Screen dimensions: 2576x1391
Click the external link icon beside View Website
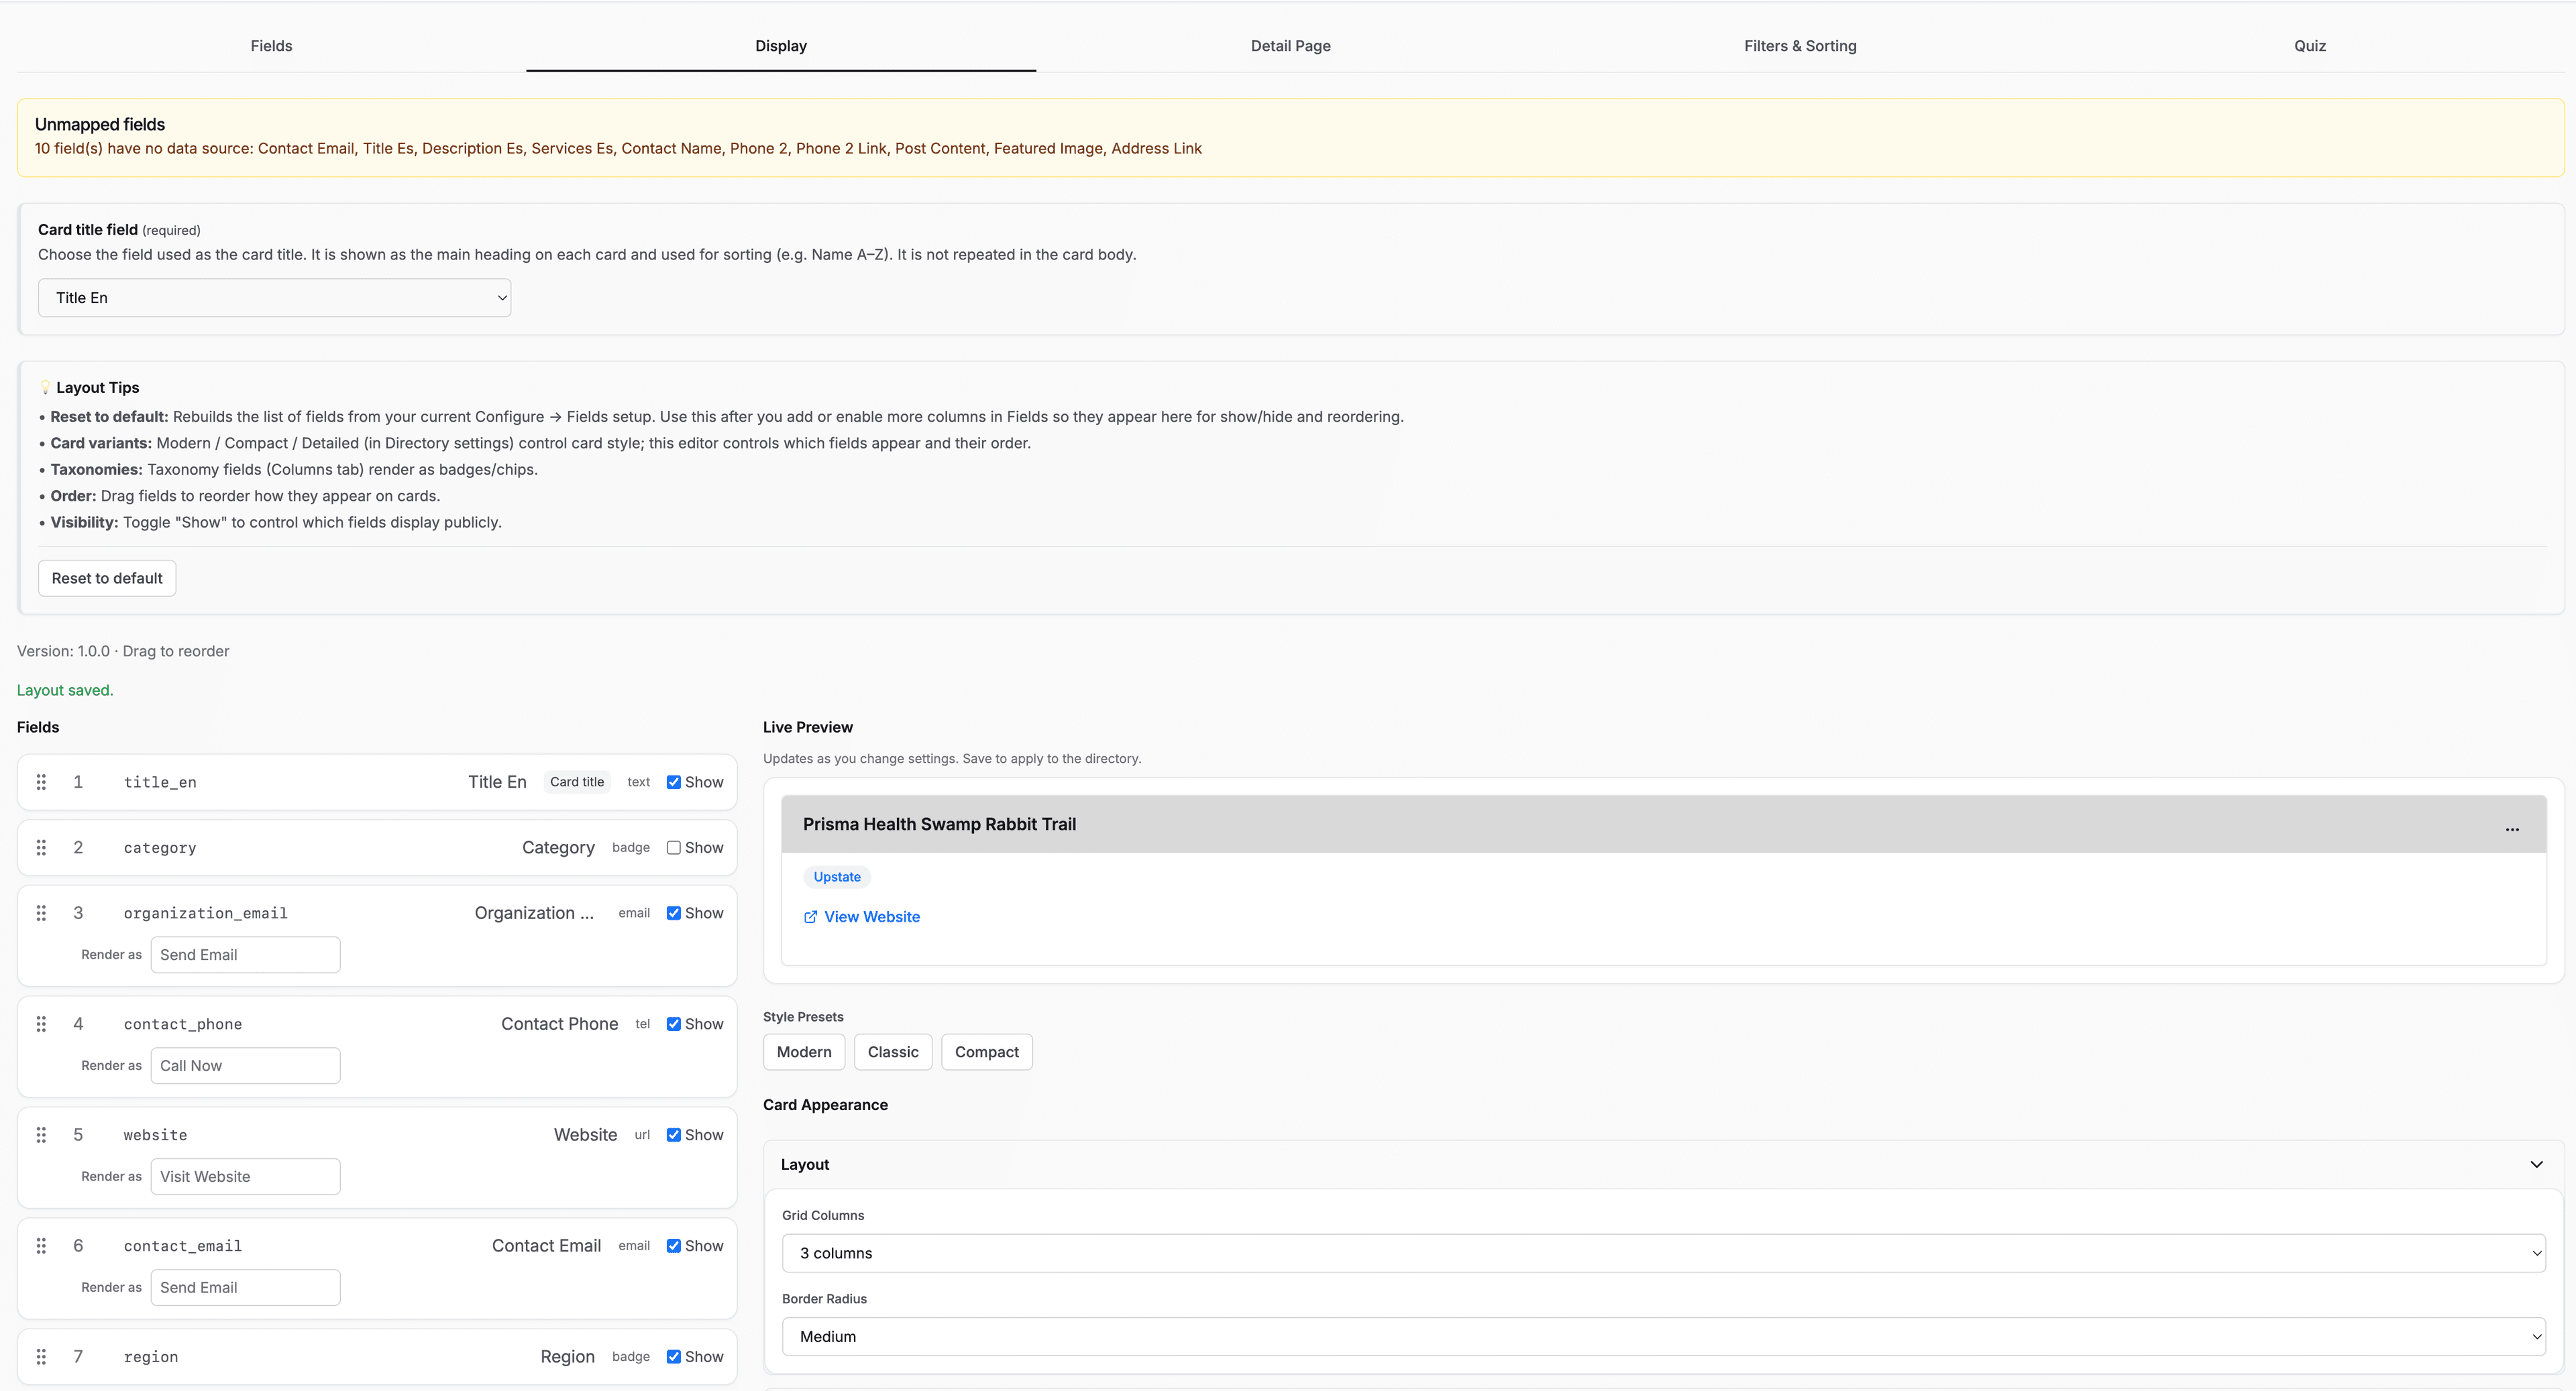coord(810,917)
